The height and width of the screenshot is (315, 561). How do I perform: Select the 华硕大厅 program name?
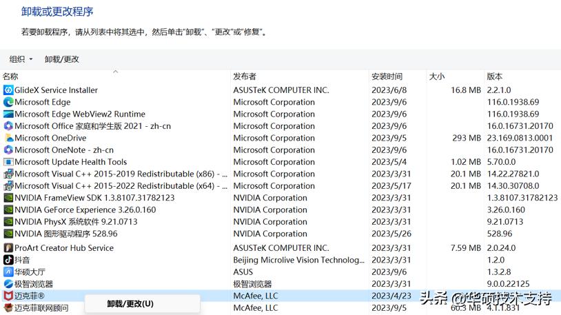tap(30, 272)
